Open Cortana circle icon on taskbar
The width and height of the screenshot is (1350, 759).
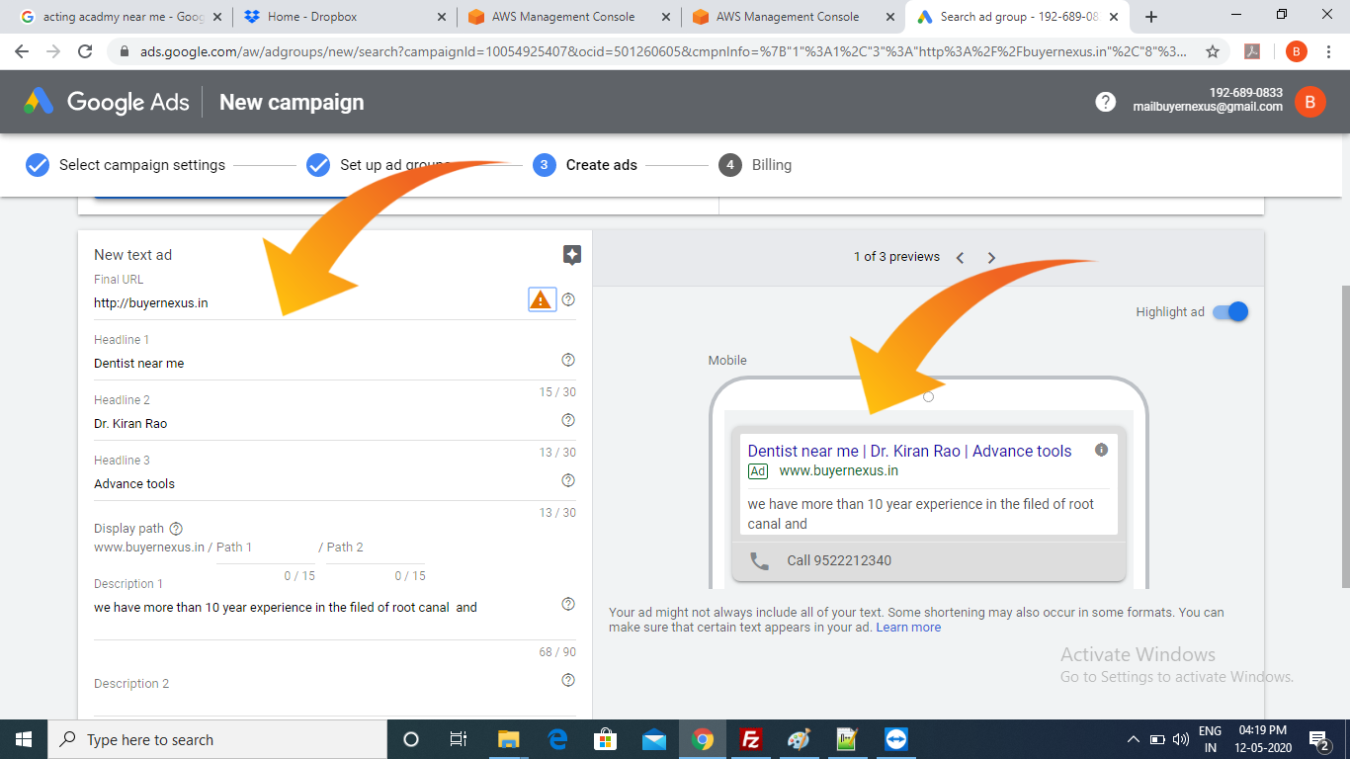[411, 739]
